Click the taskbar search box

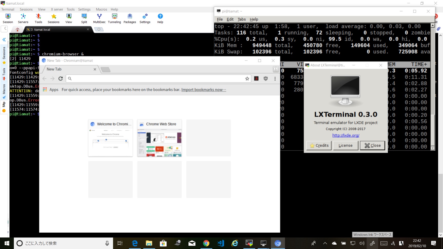[64, 243]
